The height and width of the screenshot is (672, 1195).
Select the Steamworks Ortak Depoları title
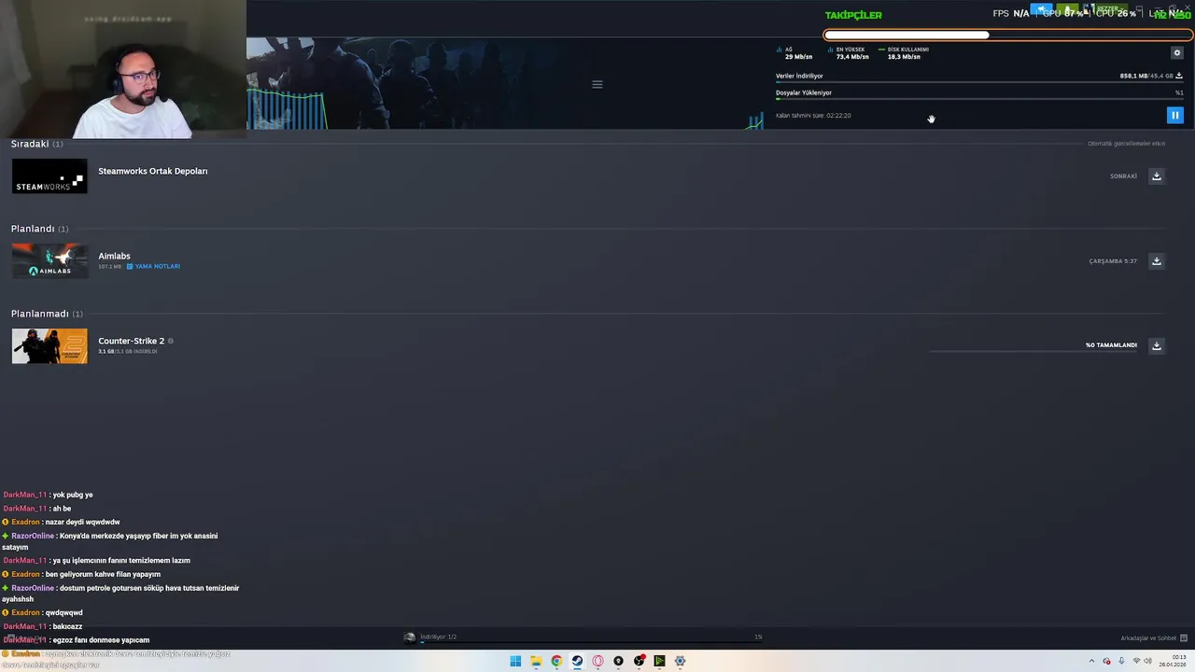point(153,171)
